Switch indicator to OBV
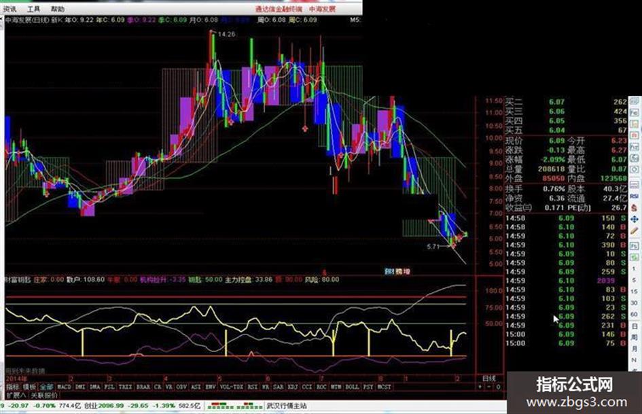The height and width of the screenshot is (414, 642). 181,387
